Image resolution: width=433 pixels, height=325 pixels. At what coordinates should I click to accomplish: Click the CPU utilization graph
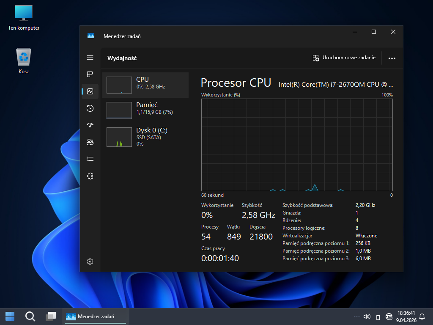click(297, 145)
